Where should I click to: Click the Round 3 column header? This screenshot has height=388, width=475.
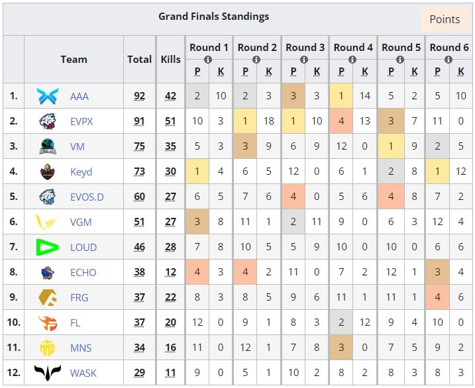pyautogui.click(x=305, y=48)
